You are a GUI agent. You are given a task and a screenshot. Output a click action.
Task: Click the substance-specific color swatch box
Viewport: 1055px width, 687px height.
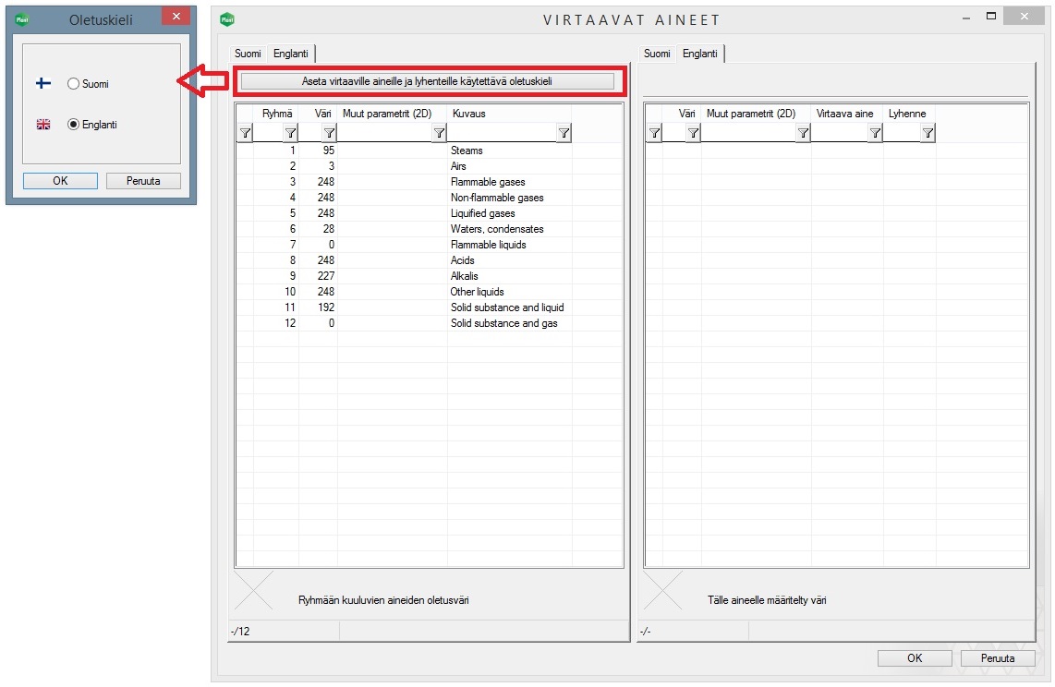tap(662, 591)
